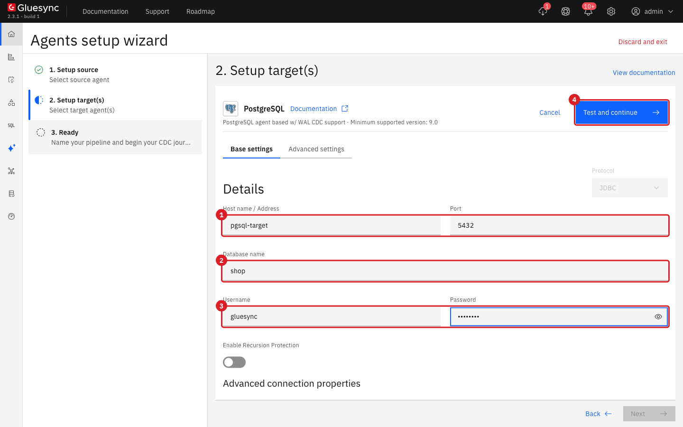Viewport: 683px width, 427px height.
Task: Open the SQL icon in the sidebar
Action: (x=11, y=125)
